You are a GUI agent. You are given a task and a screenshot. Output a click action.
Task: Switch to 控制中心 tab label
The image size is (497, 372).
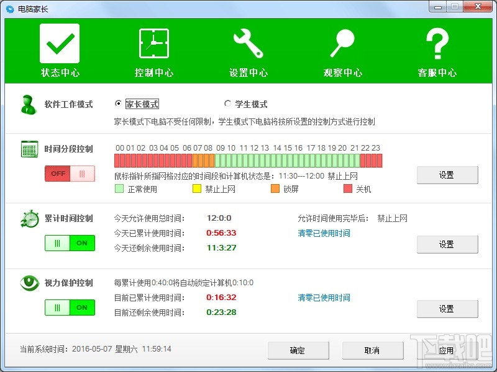(154, 73)
